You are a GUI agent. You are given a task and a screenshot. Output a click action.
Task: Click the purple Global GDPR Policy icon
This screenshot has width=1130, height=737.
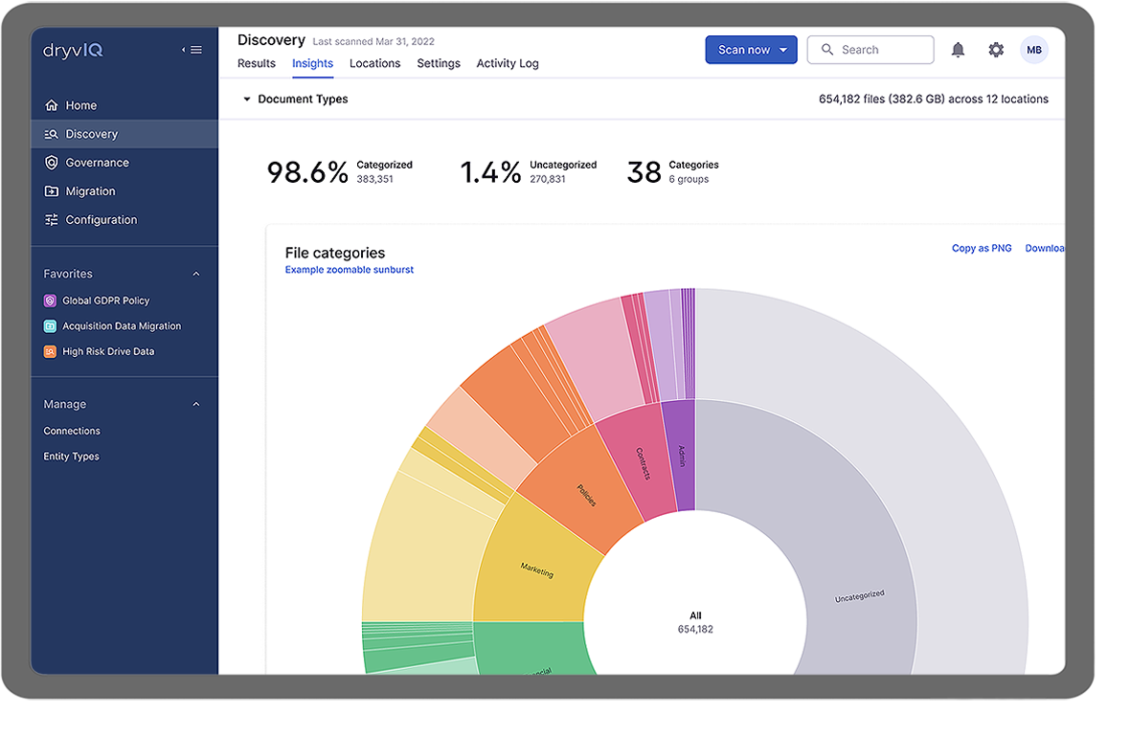(x=50, y=301)
